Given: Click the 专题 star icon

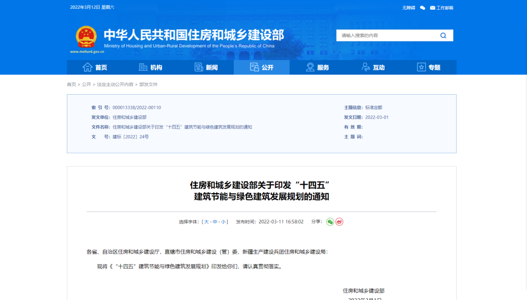Looking at the screenshot, I should (x=421, y=67).
